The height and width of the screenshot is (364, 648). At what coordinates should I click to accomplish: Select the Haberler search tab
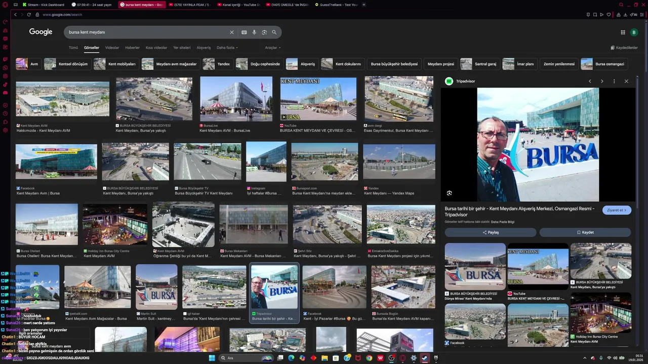tap(132, 48)
